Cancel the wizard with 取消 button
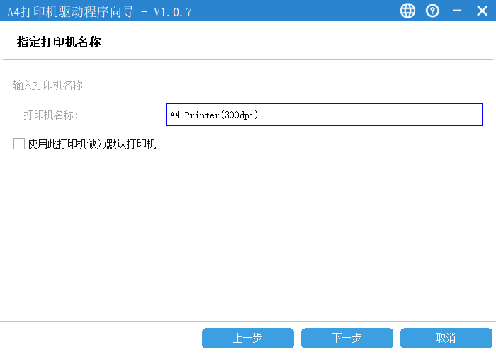The width and height of the screenshot is (496, 354). (x=446, y=338)
